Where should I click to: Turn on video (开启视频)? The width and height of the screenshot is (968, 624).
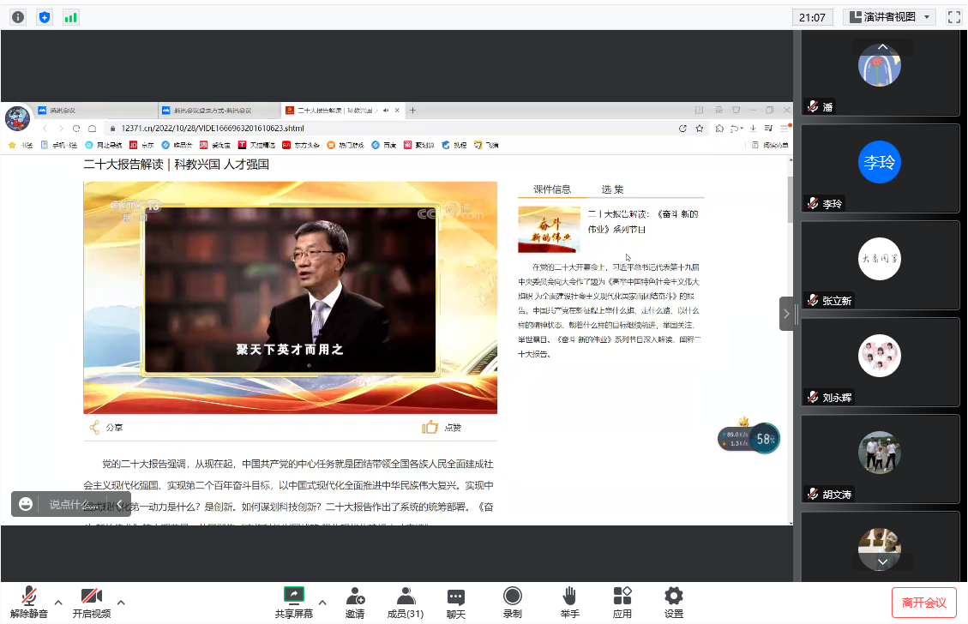(x=92, y=602)
